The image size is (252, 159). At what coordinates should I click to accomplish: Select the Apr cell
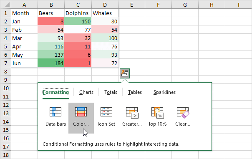tap(25, 46)
